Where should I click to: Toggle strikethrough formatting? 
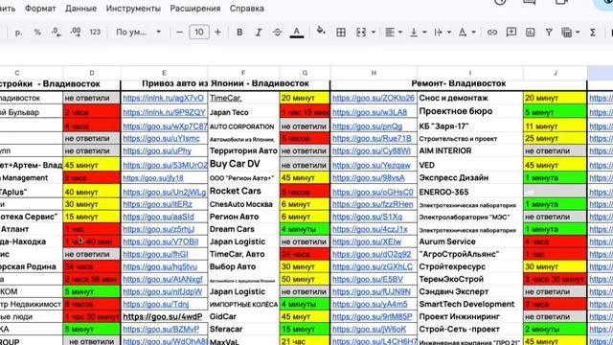277,33
